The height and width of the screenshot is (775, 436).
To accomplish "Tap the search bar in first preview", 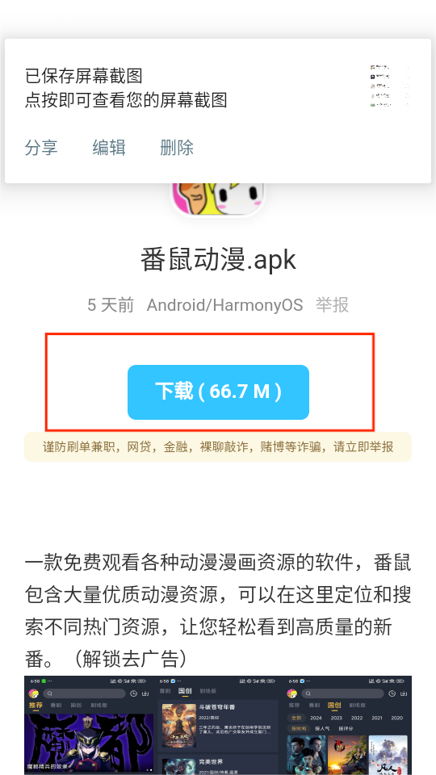I will 84,693.
